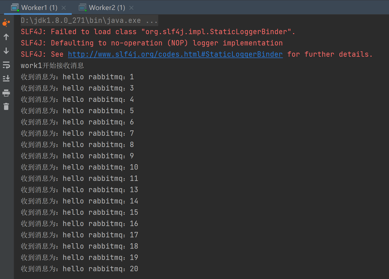Click the 'Failed to load class' error line

point(158,32)
